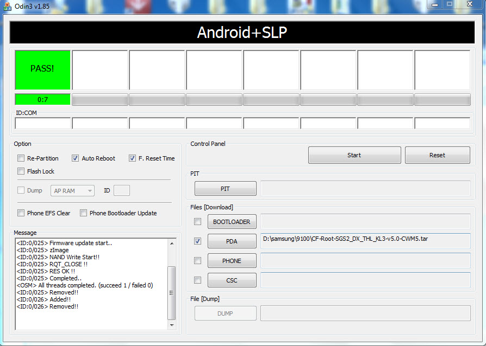486x346 pixels.
Task: Minimize the Odin3 window
Action: point(434,4)
